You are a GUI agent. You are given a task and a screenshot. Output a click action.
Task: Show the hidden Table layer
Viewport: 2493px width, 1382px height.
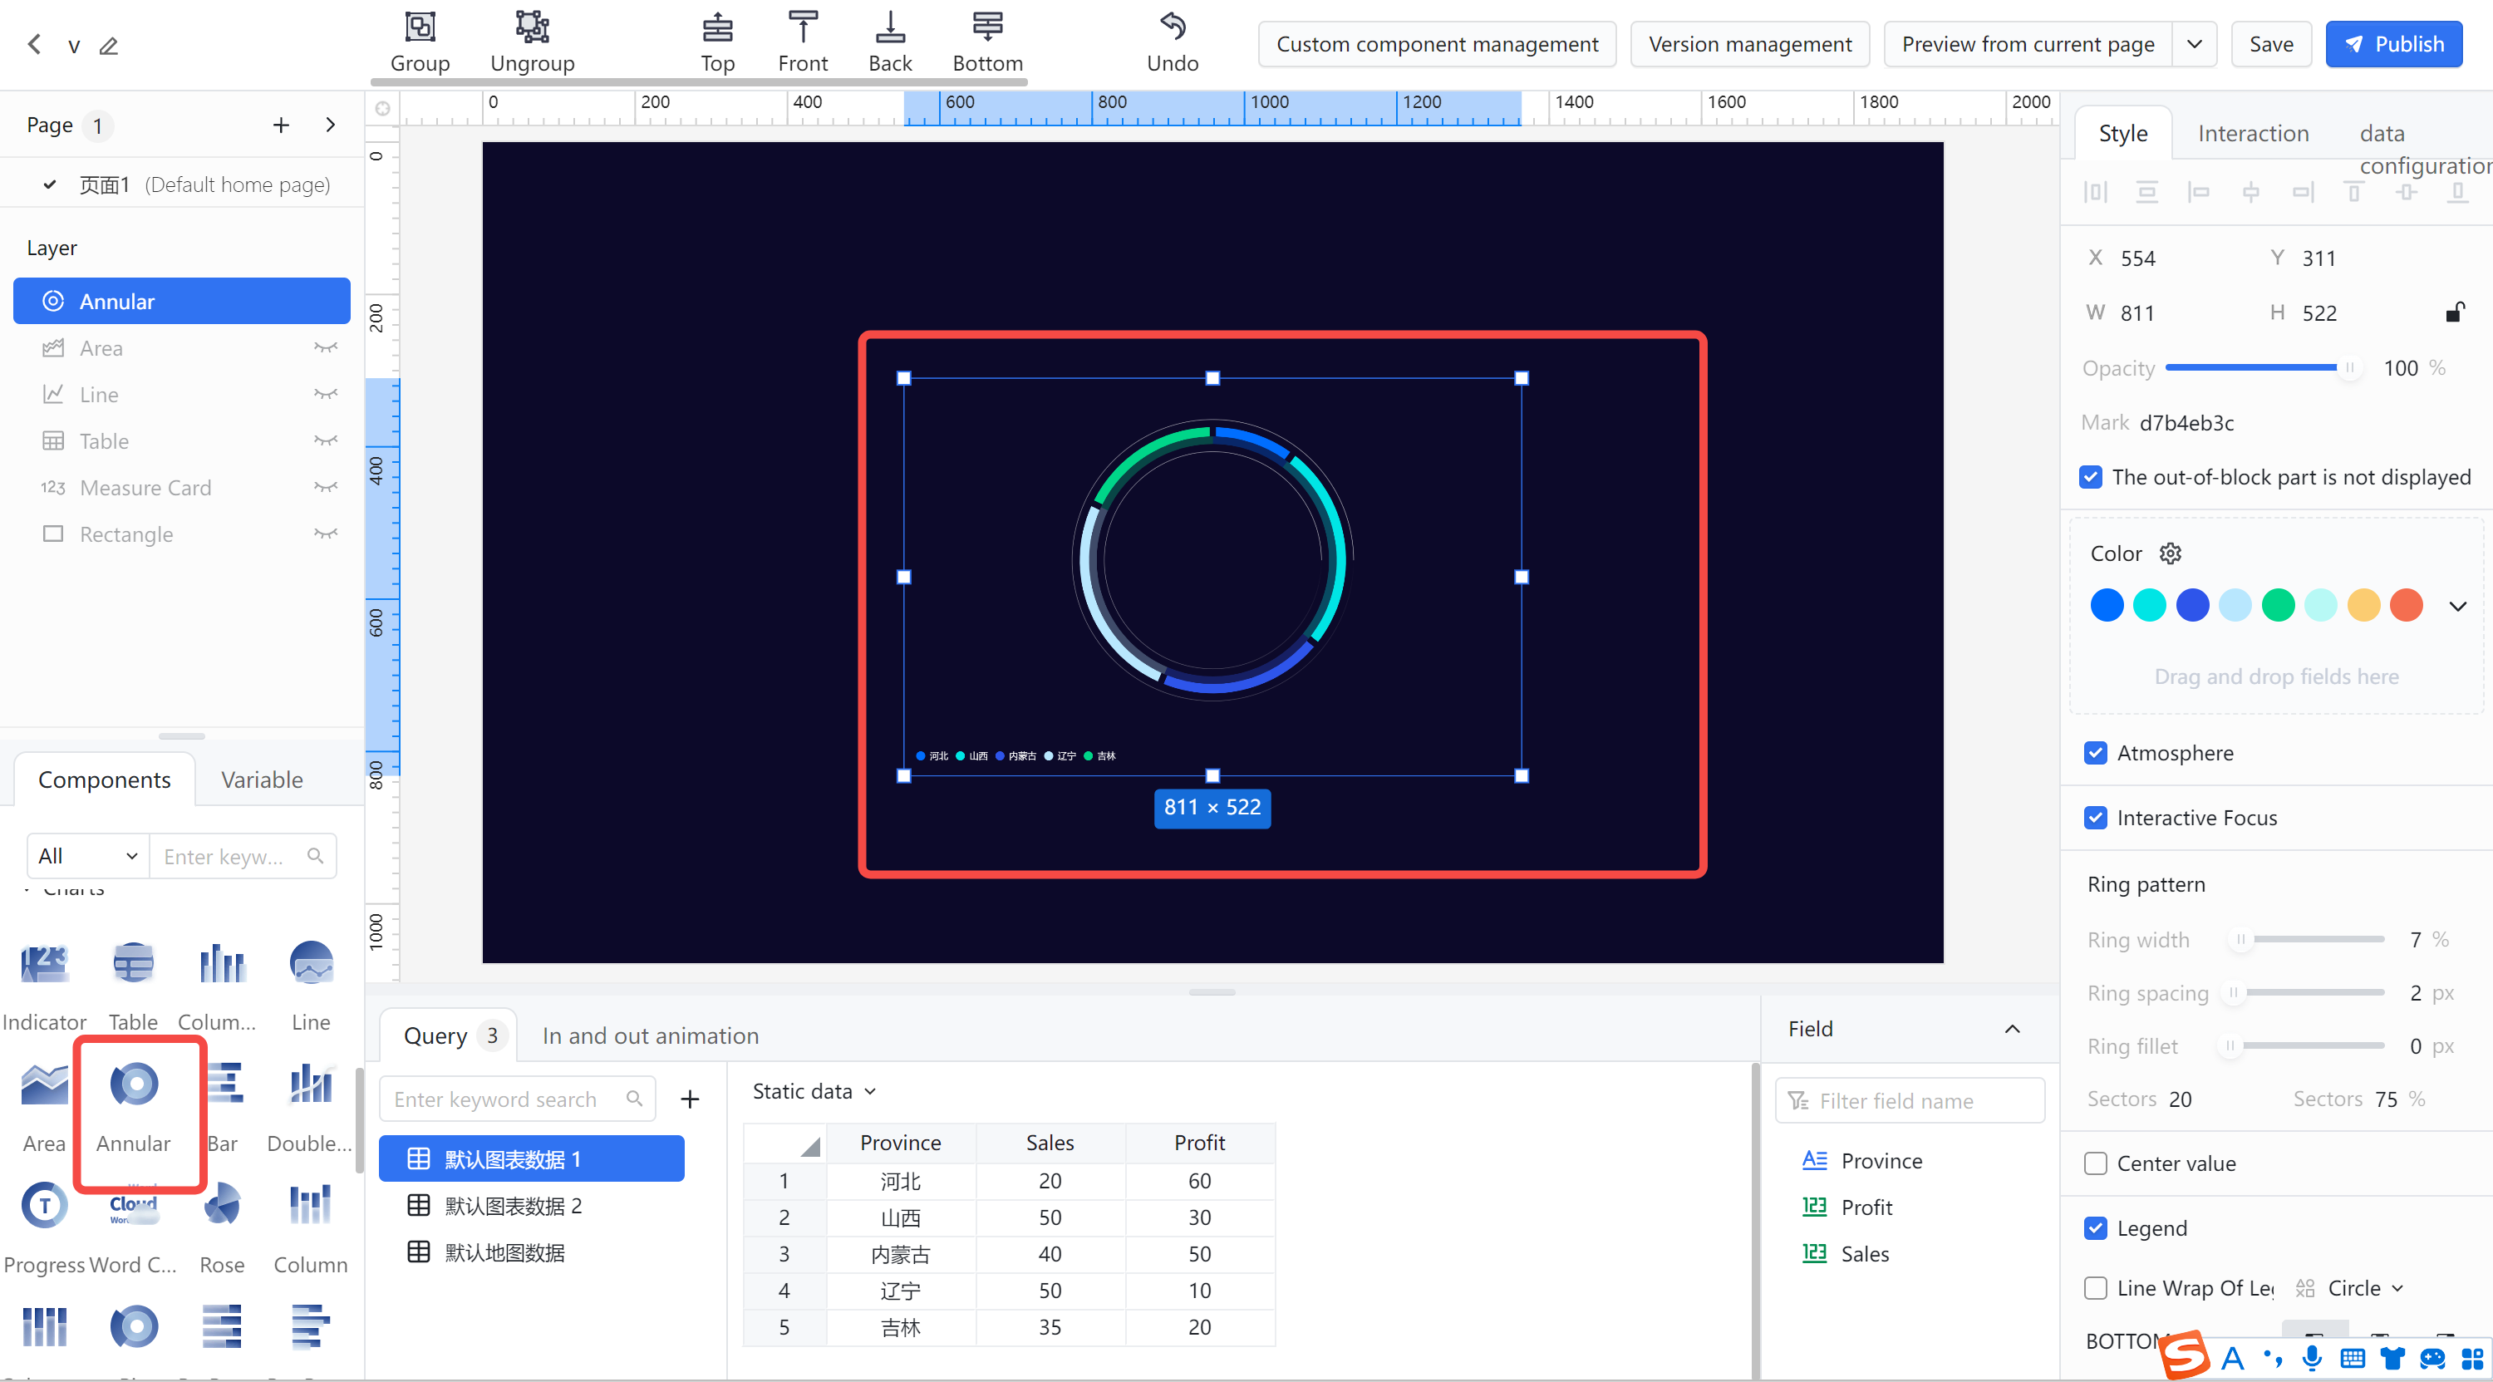[325, 440]
